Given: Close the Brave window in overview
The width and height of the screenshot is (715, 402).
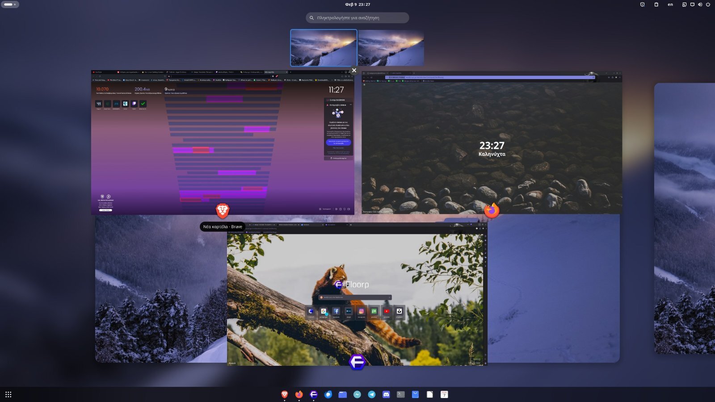Looking at the screenshot, I should [x=354, y=70].
